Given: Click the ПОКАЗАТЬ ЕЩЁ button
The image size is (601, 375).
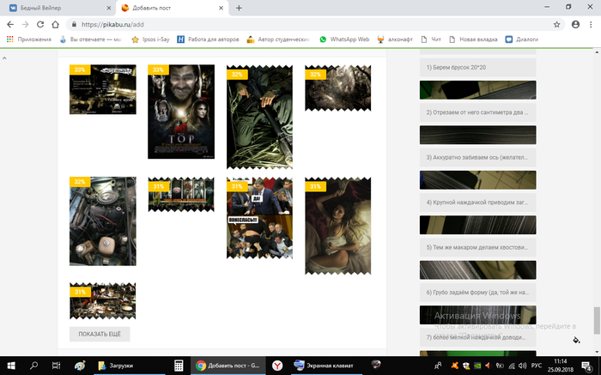Looking at the screenshot, I should [100, 334].
